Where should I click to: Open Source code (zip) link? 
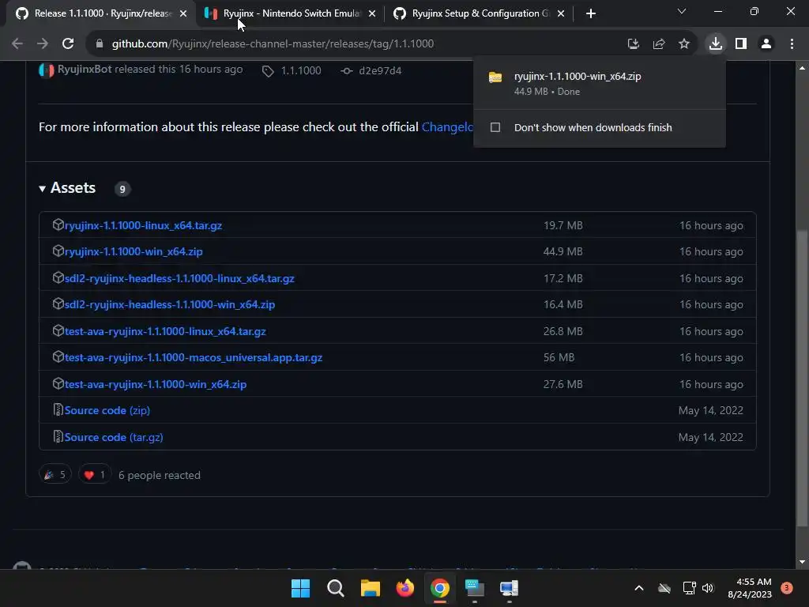(x=107, y=410)
